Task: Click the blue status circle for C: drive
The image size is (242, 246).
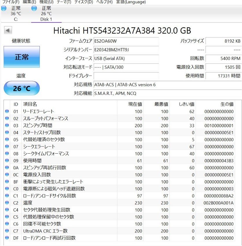Action: coord(4,8)
